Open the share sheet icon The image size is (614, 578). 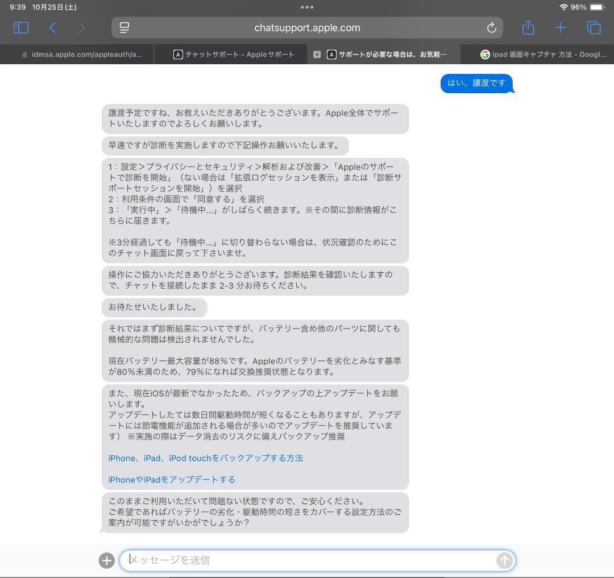pyautogui.click(x=528, y=27)
